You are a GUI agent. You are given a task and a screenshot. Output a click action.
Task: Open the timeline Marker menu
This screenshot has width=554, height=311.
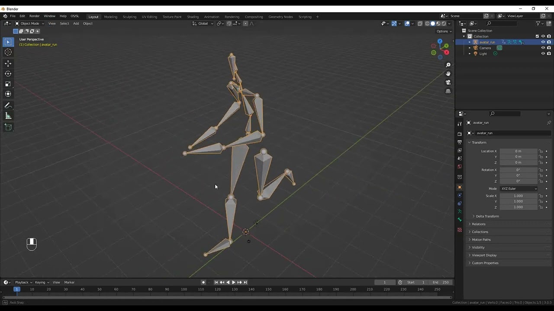point(70,282)
